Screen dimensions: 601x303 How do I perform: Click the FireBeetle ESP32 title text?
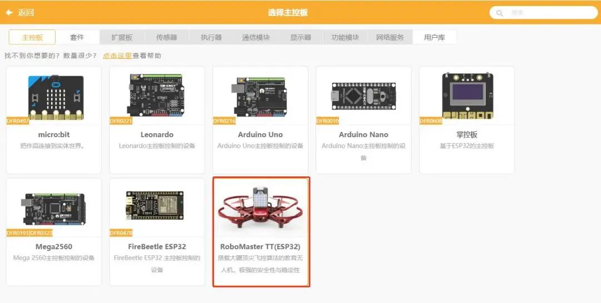pos(157,247)
